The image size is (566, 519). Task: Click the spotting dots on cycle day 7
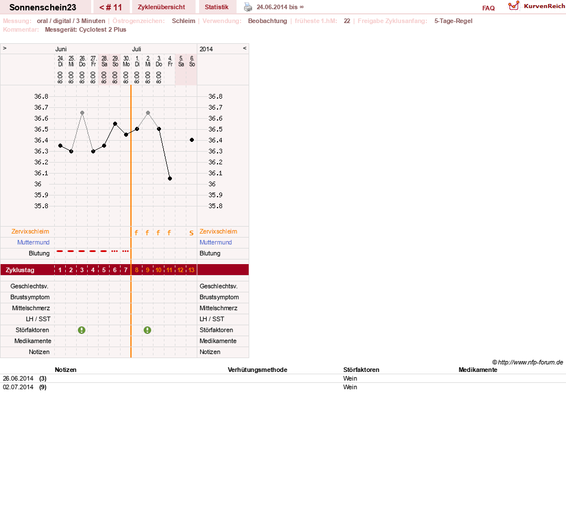125,251
